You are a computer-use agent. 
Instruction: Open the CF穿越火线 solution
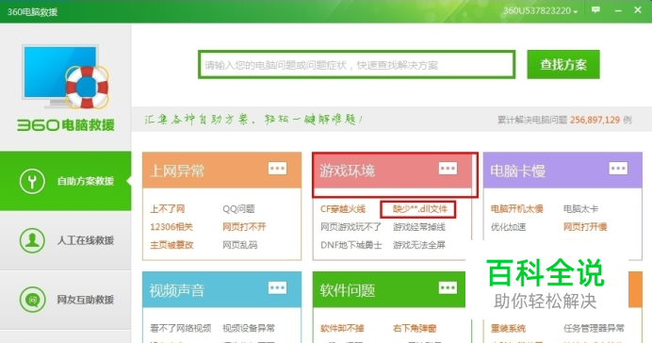[x=343, y=208]
